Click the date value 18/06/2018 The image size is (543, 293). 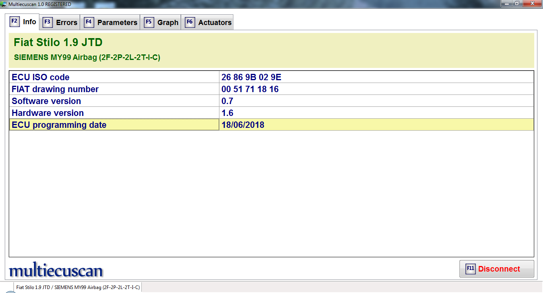(x=243, y=125)
